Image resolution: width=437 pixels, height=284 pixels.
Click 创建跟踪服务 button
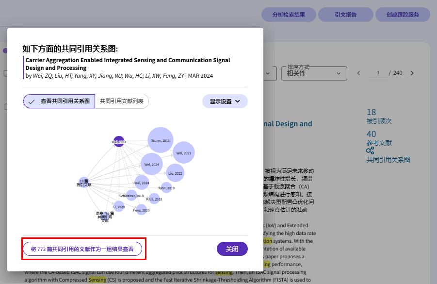click(x=403, y=15)
